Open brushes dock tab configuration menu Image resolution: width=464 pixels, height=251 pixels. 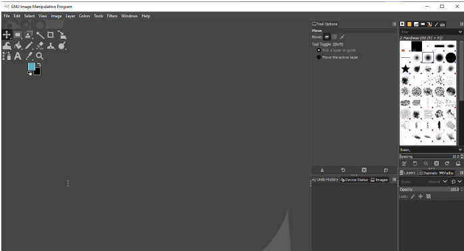[x=461, y=24]
